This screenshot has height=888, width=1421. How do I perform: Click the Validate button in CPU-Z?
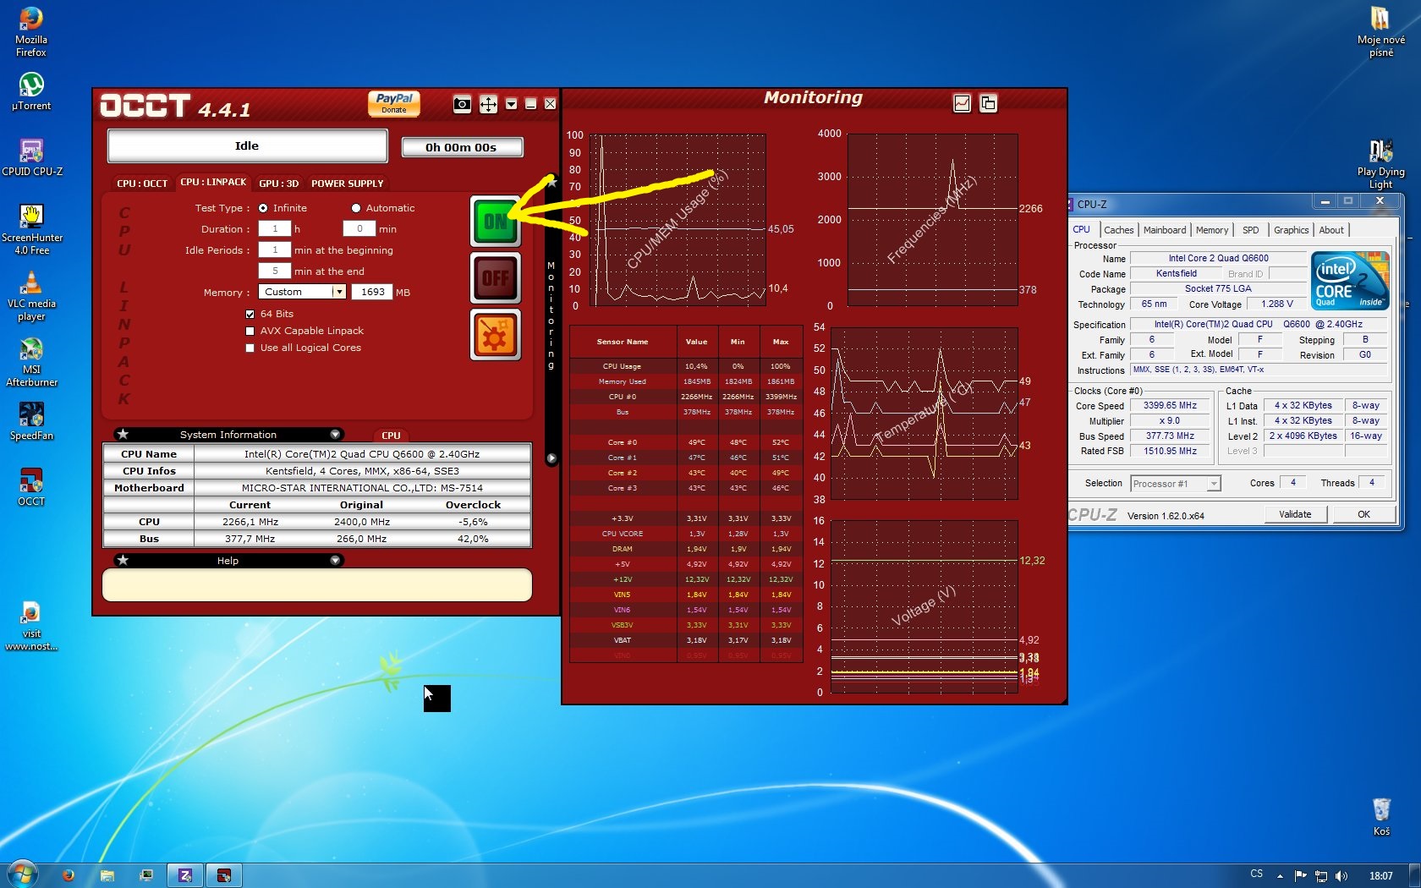pos(1295,514)
